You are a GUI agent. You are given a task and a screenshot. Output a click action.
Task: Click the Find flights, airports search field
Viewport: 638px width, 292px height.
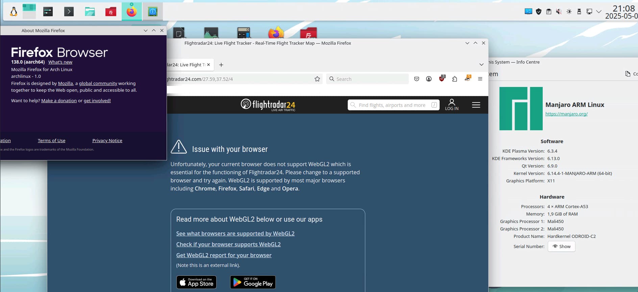point(394,105)
